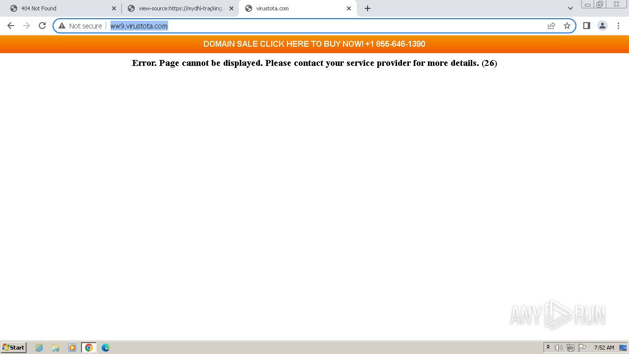Open Windows Media Player from taskbar
Screen dimensions: 629x354
click(72, 348)
